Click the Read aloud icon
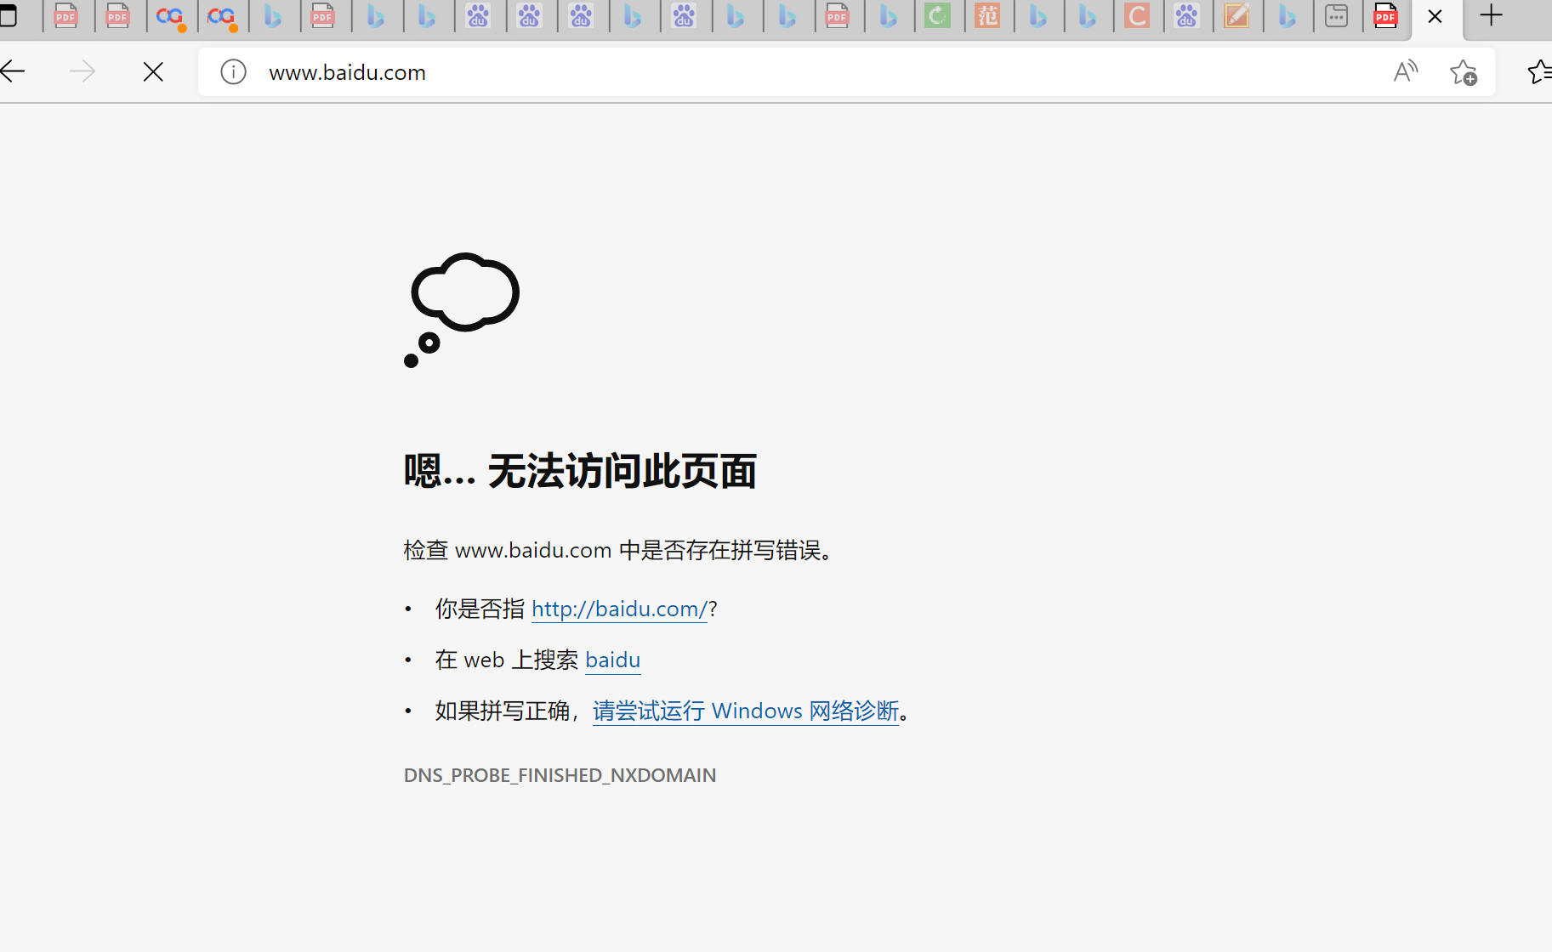 [1406, 72]
